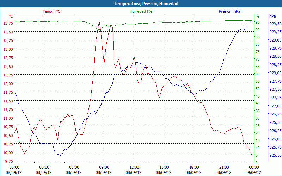Click pressure axis value '926,50'
This screenshot has width=282, height=176.
[275, 122]
